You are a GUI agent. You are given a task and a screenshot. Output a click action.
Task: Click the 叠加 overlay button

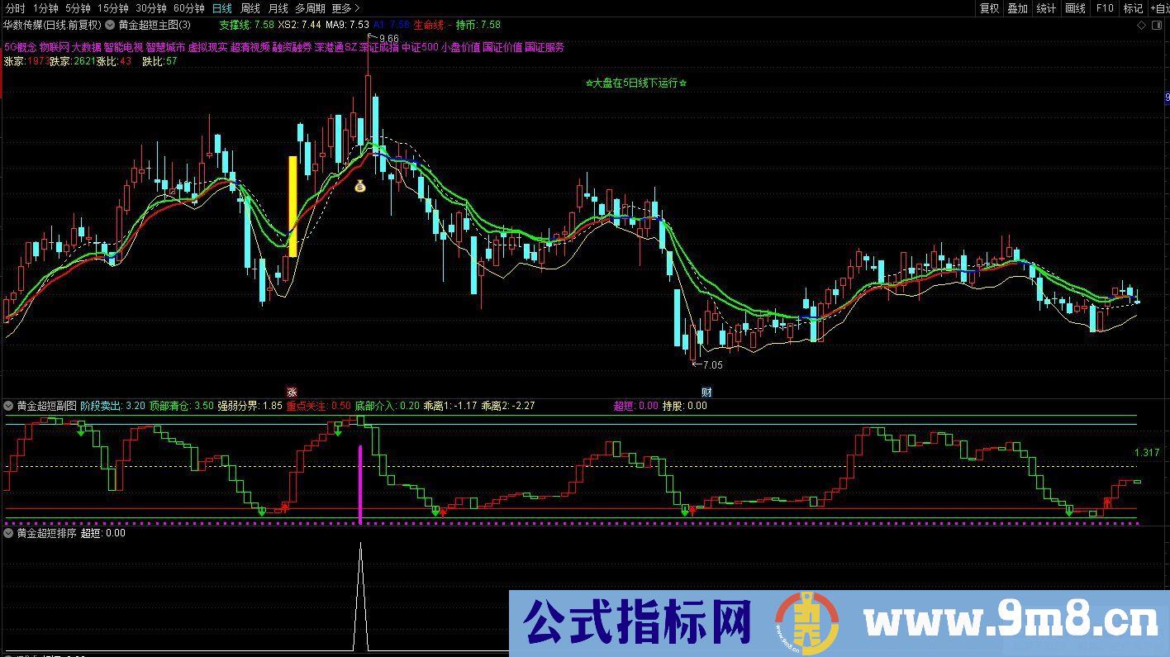[1017, 8]
